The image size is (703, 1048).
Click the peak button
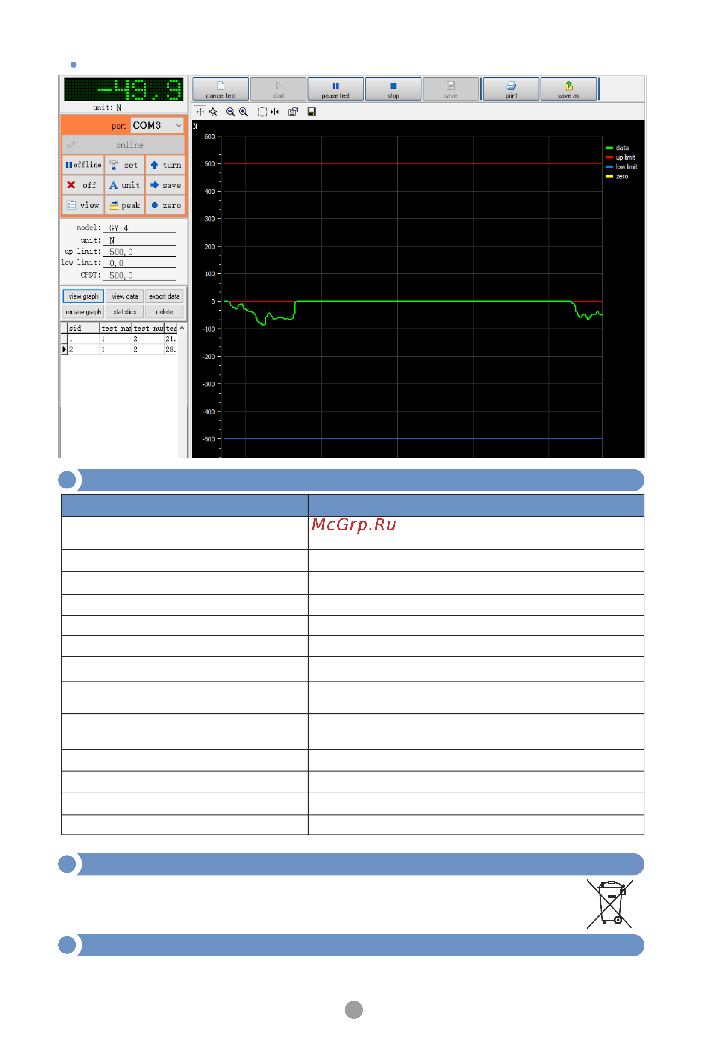[124, 205]
